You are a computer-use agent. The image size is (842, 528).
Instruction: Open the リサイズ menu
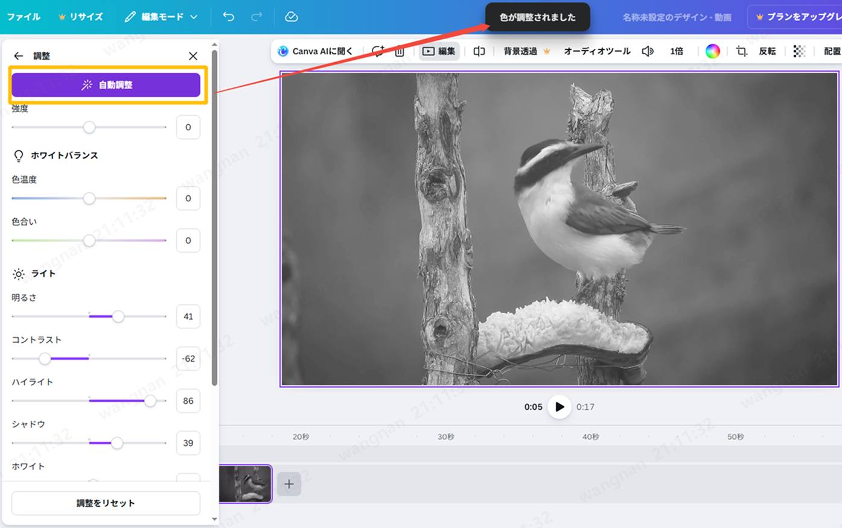(81, 17)
